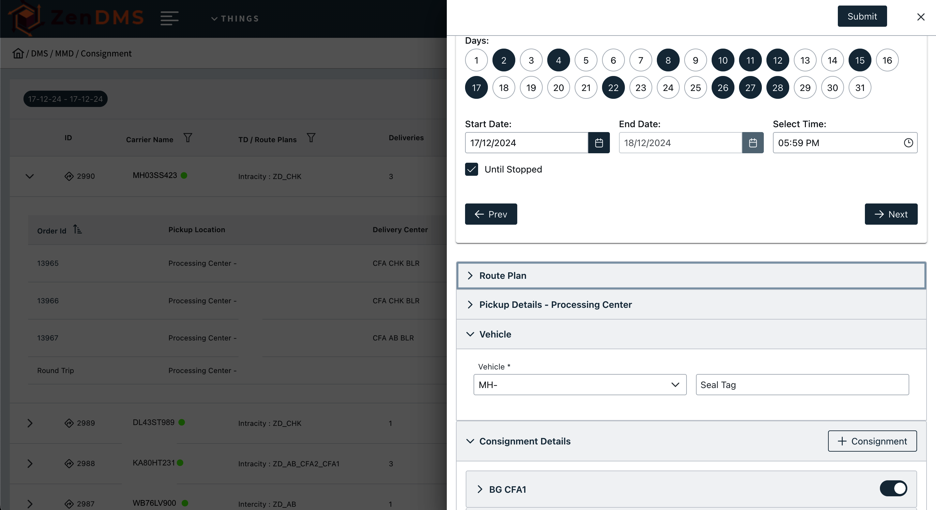Image resolution: width=936 pixels, height=510 pixels.
Task: Sort by Order Id ascending icon
Action: coord(77,230)
